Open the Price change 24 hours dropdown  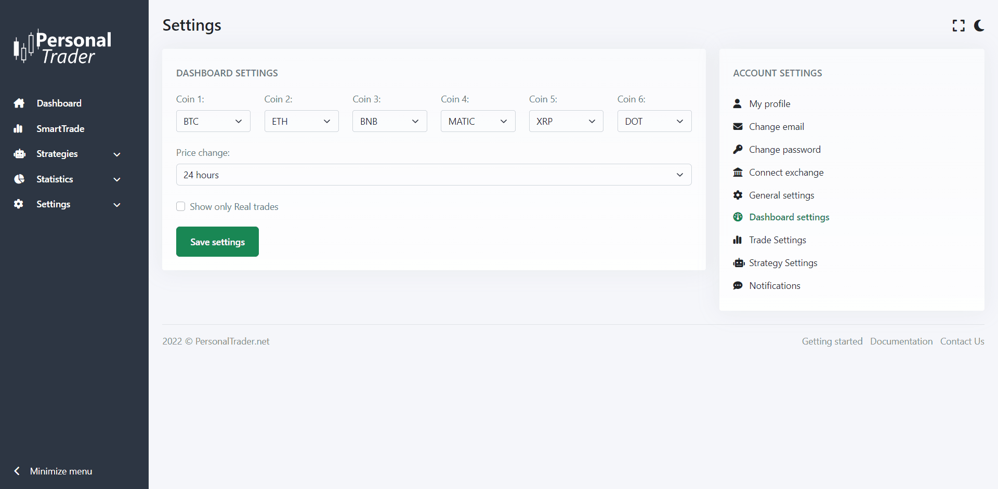434,175
